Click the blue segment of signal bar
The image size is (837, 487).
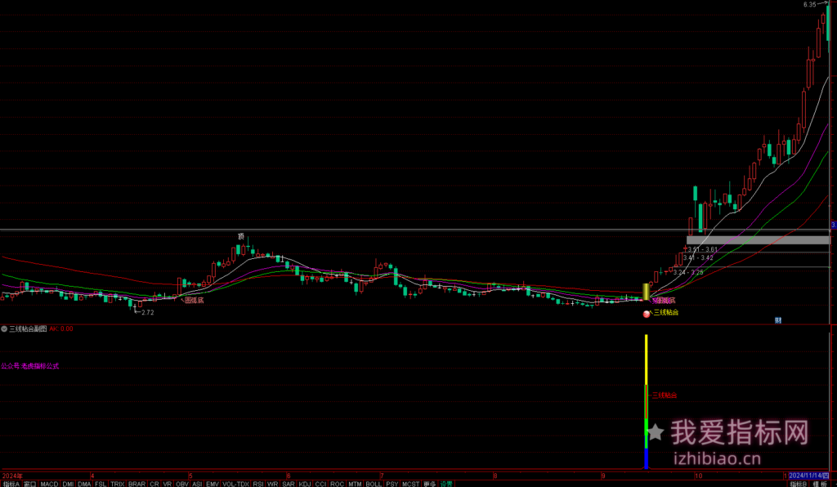[x=646, y=458]
